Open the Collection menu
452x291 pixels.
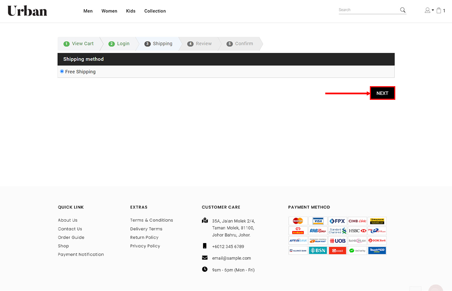click(155, 11)
